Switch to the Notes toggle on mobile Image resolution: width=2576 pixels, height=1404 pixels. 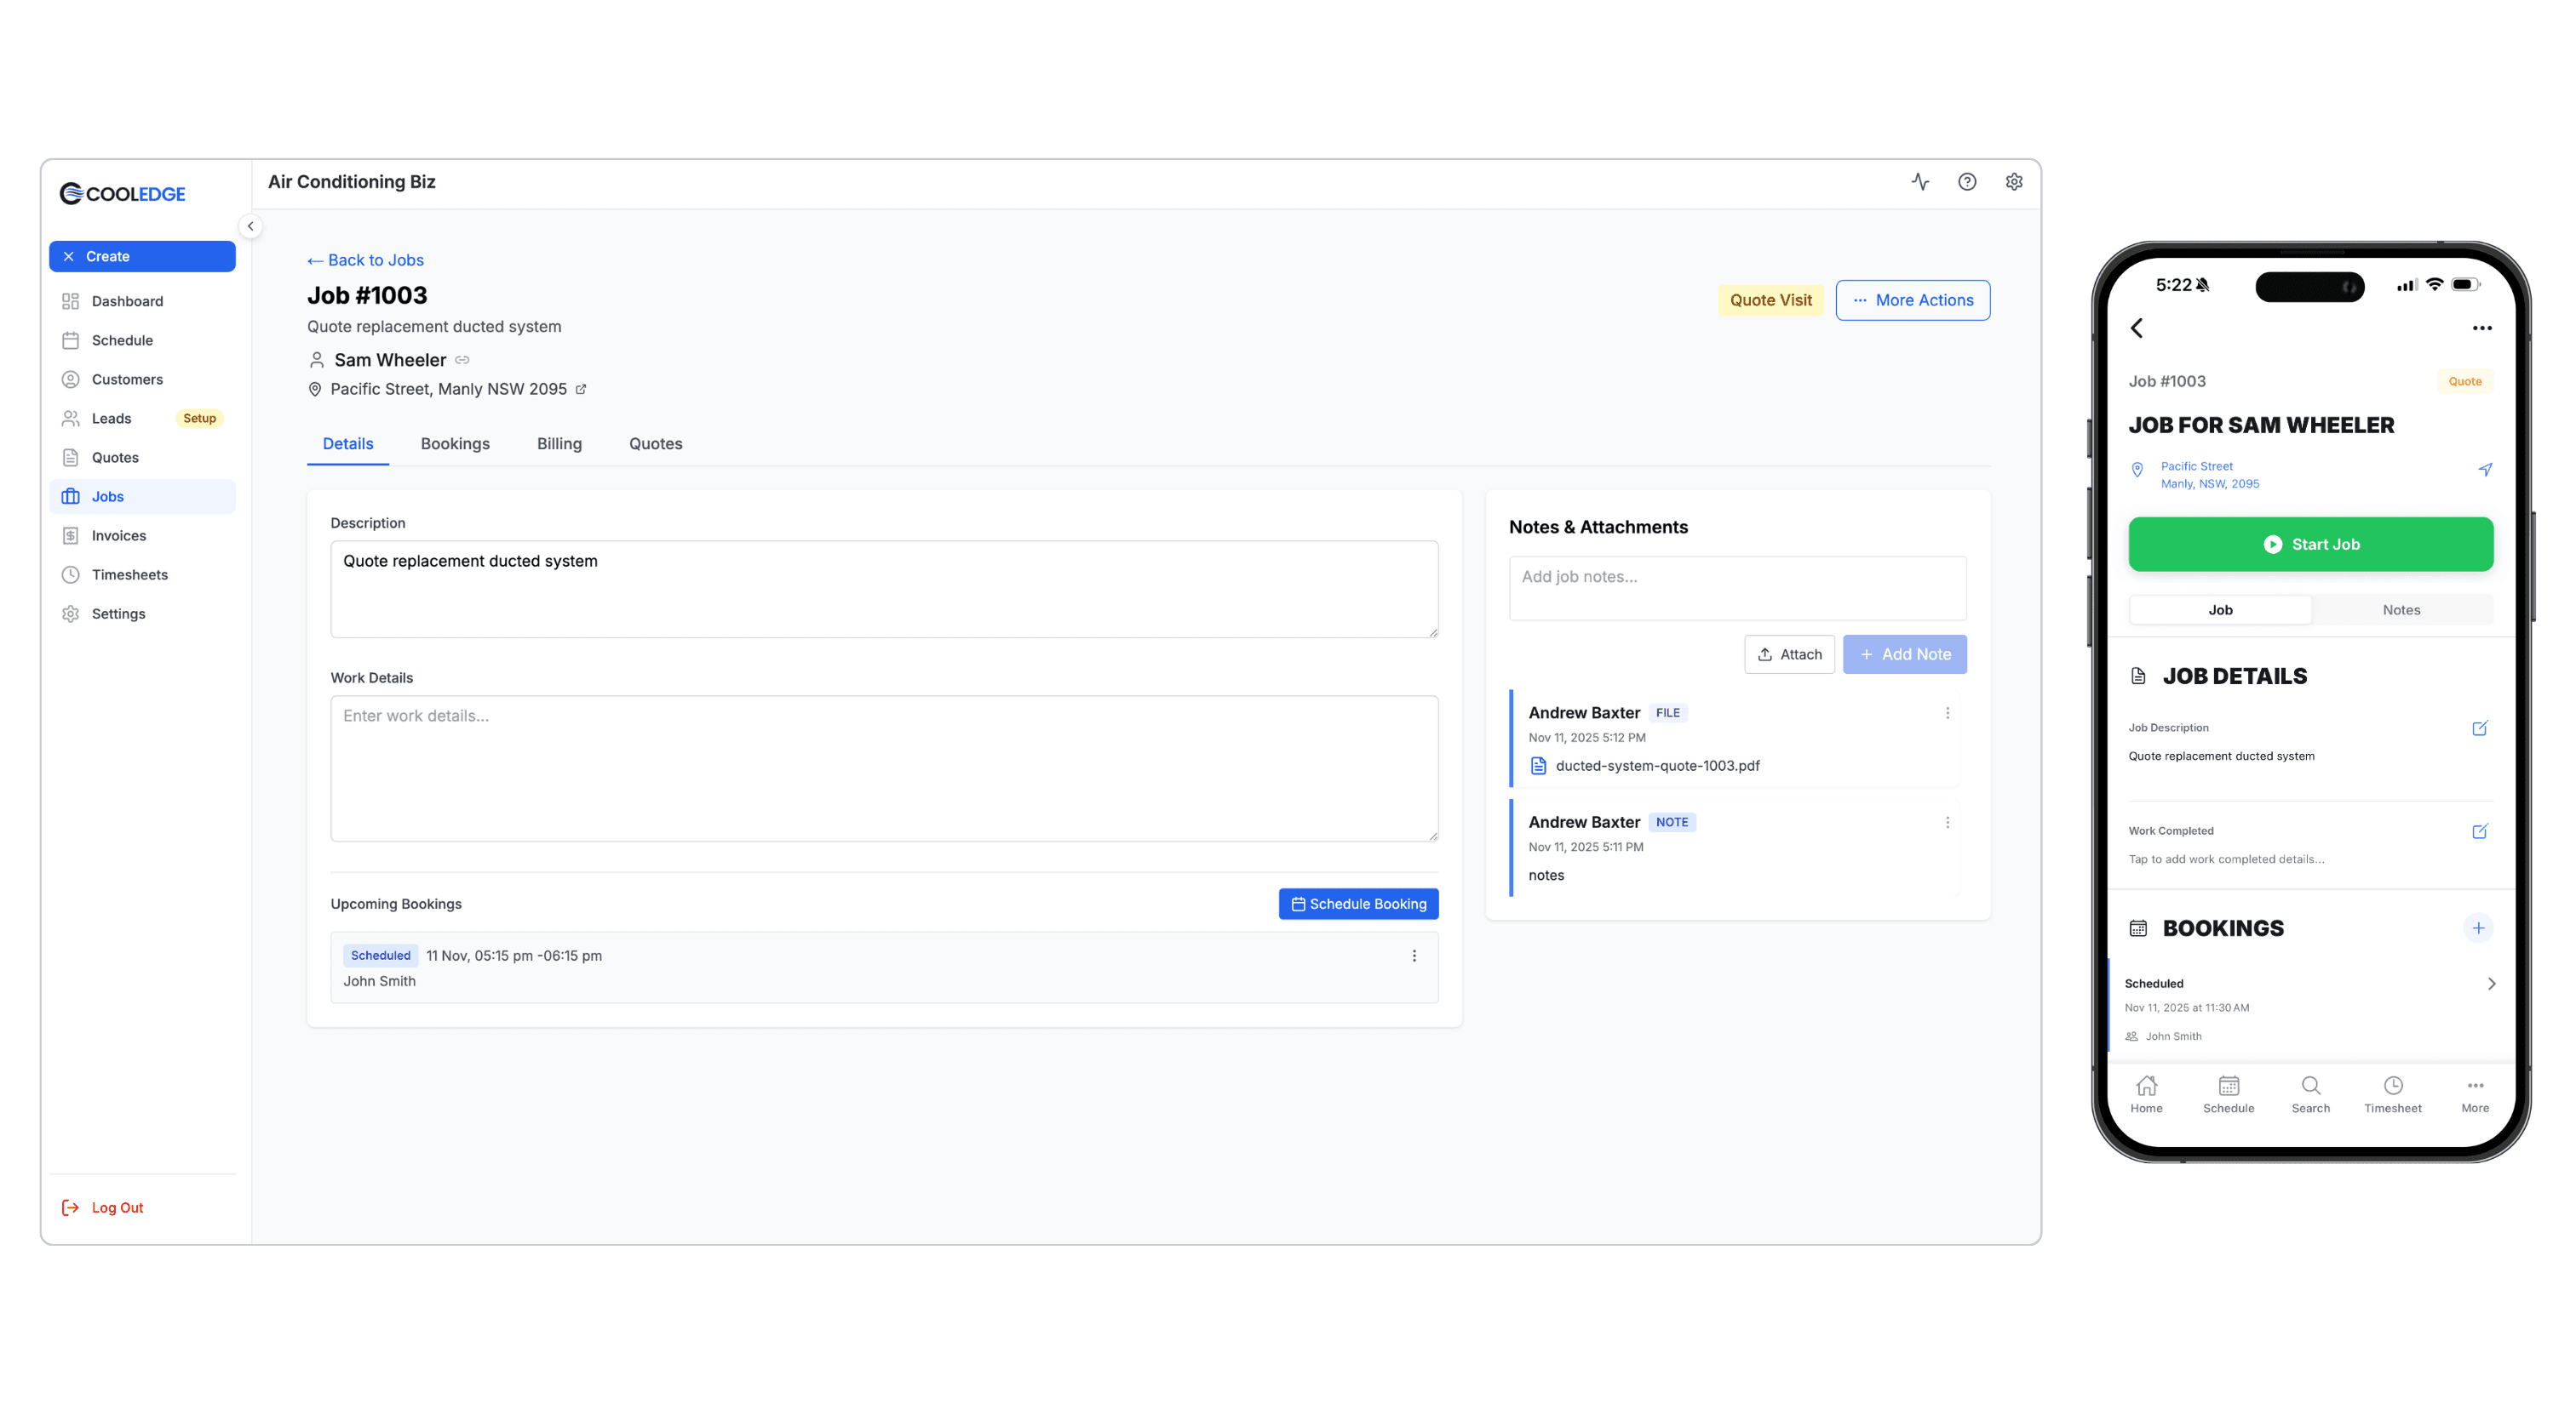(x=2402, y=609)
